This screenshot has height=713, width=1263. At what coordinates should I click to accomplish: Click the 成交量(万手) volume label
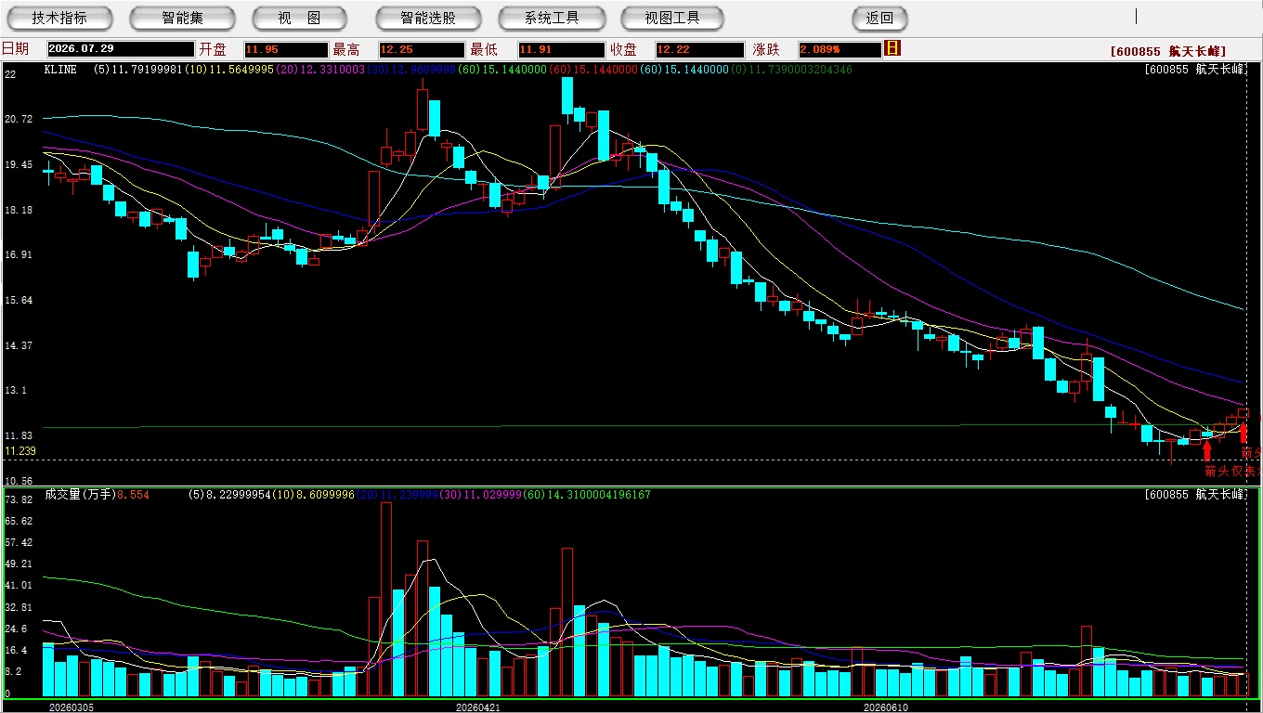[x=79, y=495]
